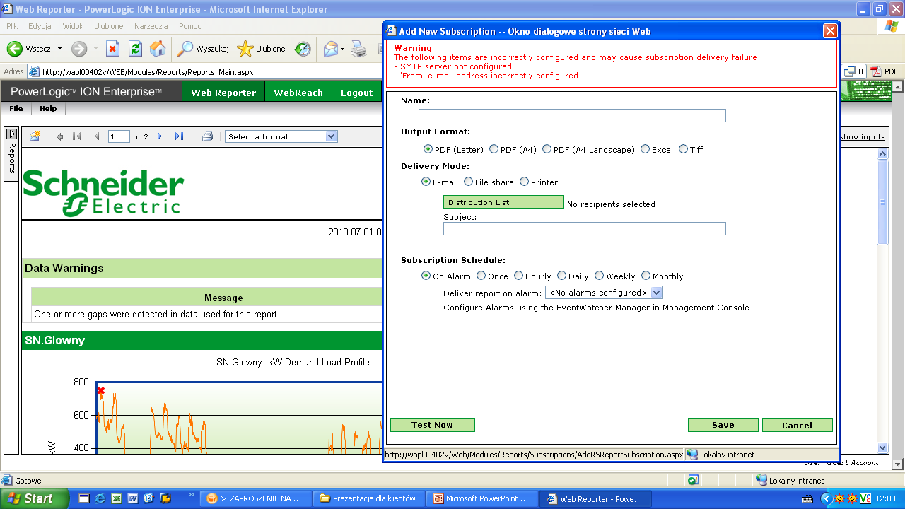The height and width of the screenshot is (509, 905).
Task: Click the IE toolbar Print icon
Action: click(359, 49)
